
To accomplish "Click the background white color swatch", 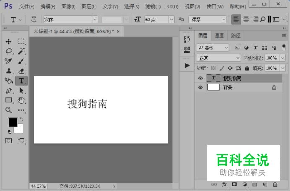I will [19, 130].
